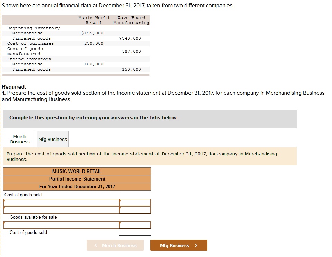This screenshot has width=332, height=257.
Task: Click the amount cell beside Cost of goods sold
Action: 135,233
